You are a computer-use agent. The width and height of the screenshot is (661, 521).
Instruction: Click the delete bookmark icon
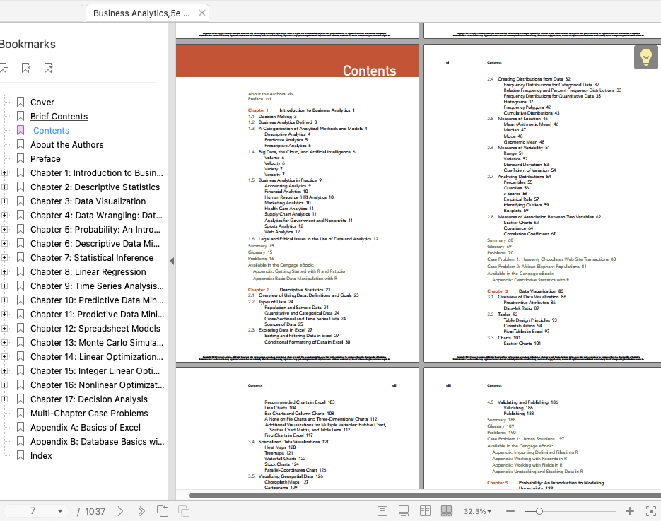(x=25, y=68)
